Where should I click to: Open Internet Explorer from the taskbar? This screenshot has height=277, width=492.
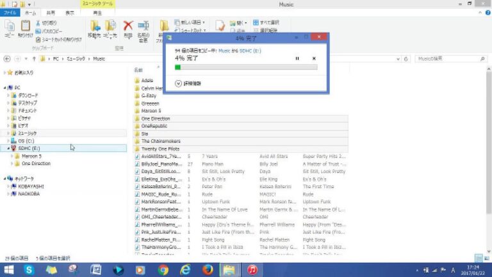[185, 270]
